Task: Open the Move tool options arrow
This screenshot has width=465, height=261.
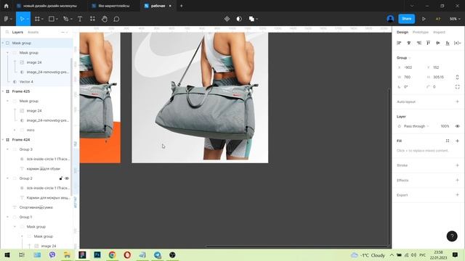Action: 28,19
